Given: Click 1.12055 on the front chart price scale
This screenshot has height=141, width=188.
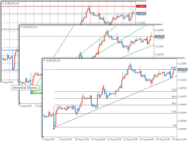Looking at the screenshot, I should [182, 64].
